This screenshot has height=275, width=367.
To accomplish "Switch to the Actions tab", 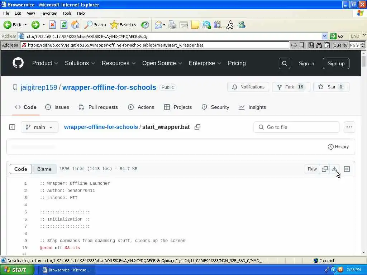I will [141, 107].
